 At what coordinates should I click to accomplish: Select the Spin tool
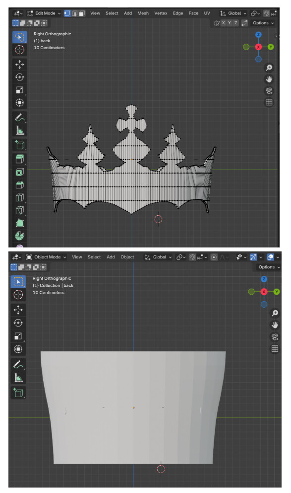(x=19, y=236)
